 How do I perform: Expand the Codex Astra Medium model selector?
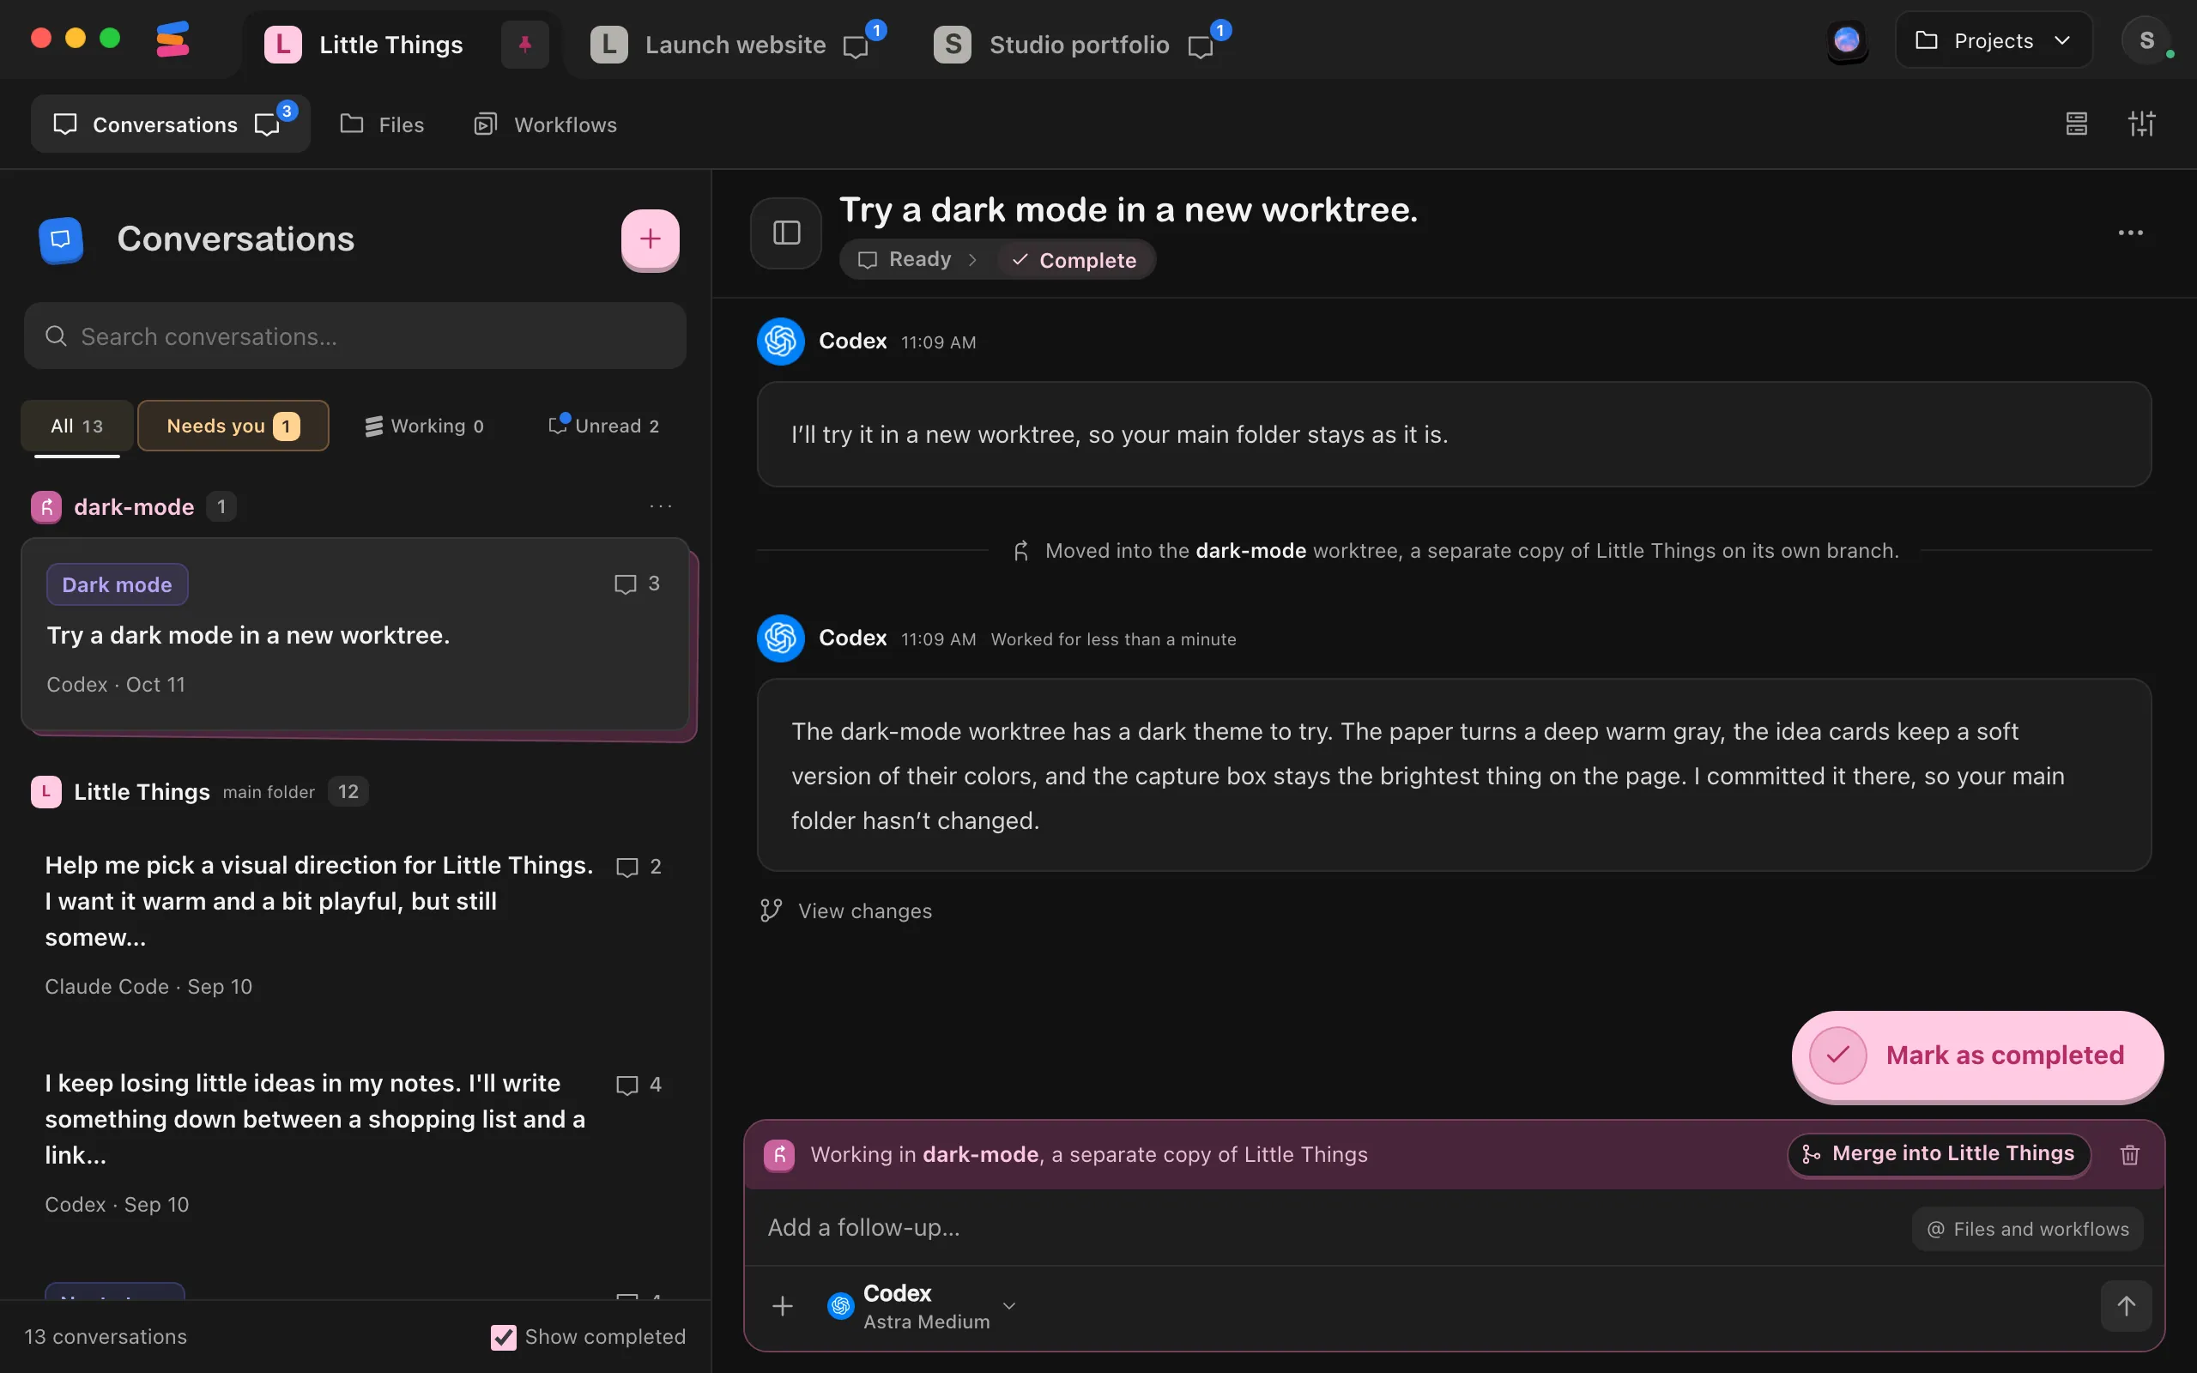[922, 1306]
